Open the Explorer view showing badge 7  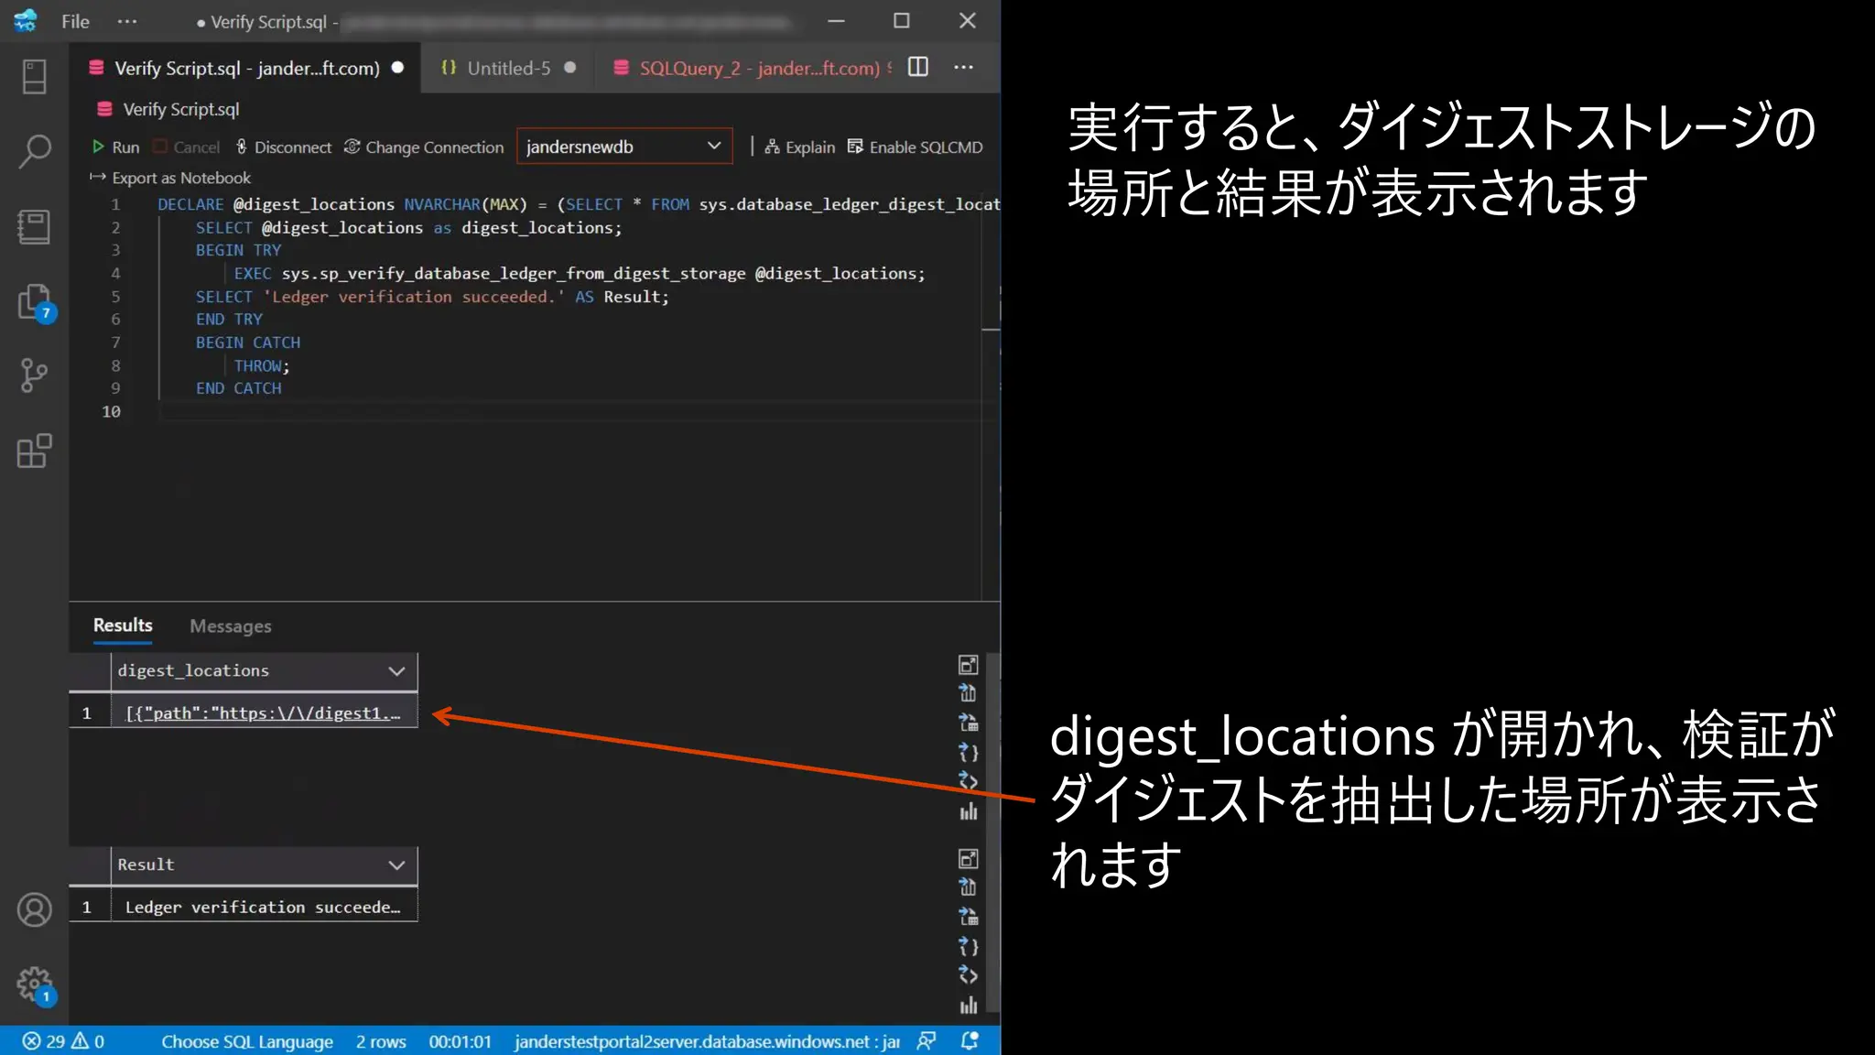35,302
